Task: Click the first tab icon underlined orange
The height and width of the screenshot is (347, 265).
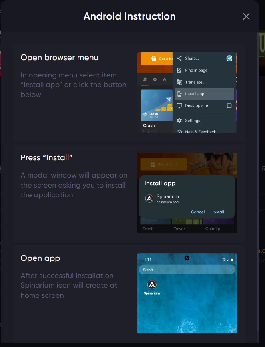Action: [145, 79]
